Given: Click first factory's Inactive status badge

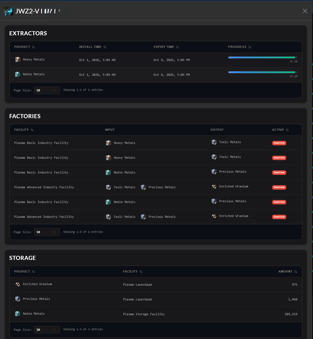Looking at the screenshot, I should (279, 143).
